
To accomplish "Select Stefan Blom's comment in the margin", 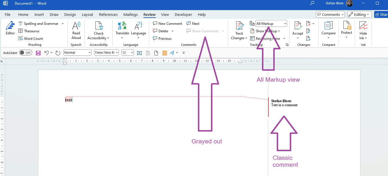I will coord(284,103).
